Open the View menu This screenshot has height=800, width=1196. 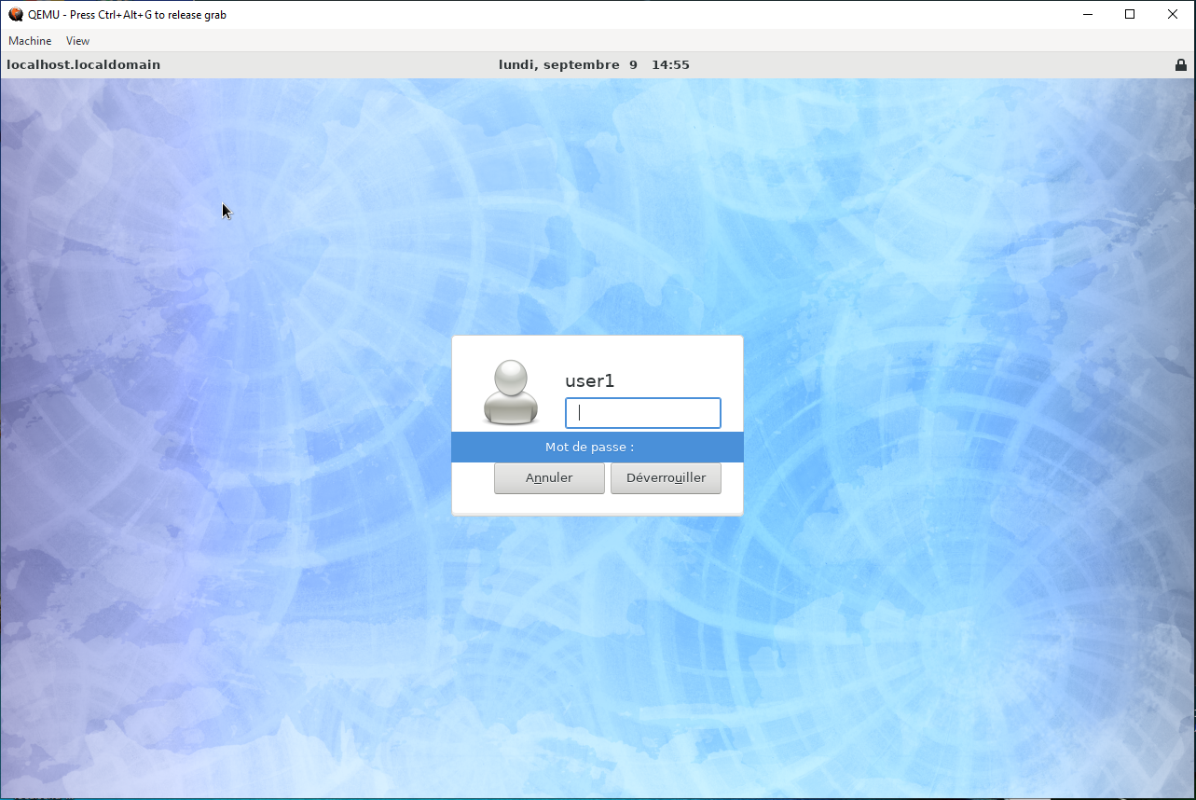[x=78, y=41]
